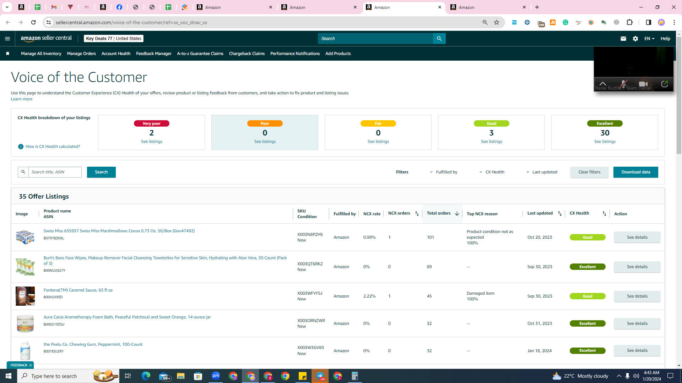
Task: Show hidden system tray icons
Action: point(619,376)
